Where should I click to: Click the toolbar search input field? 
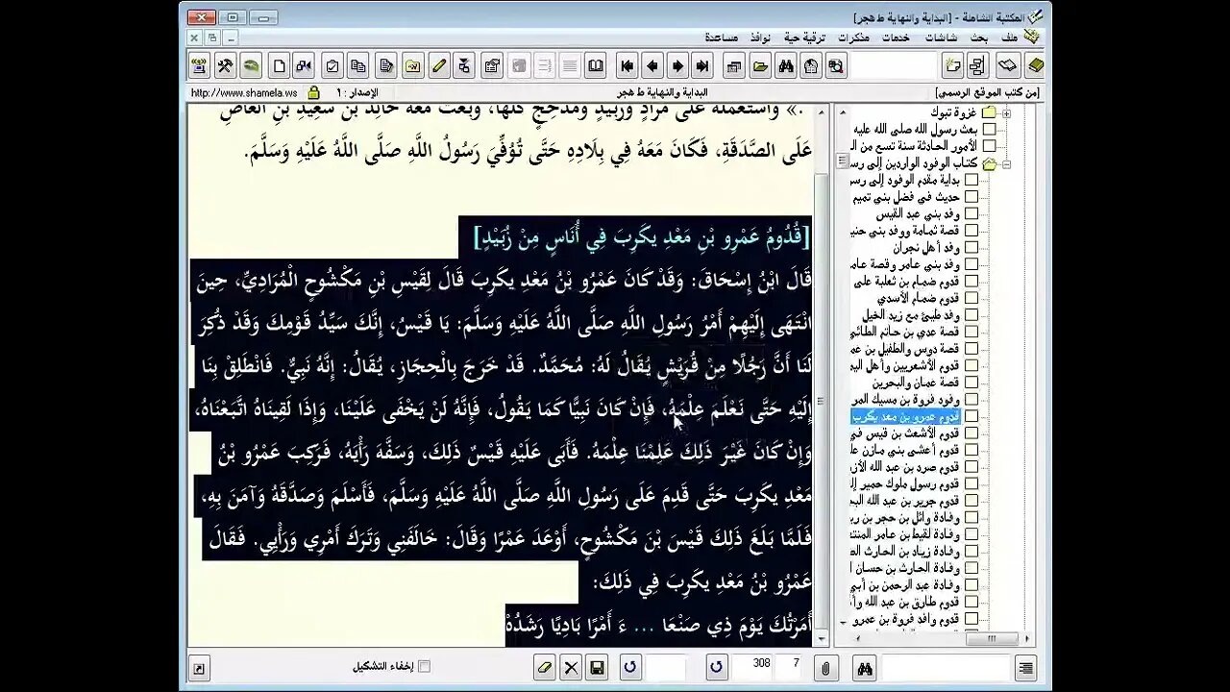pos(893,66)
